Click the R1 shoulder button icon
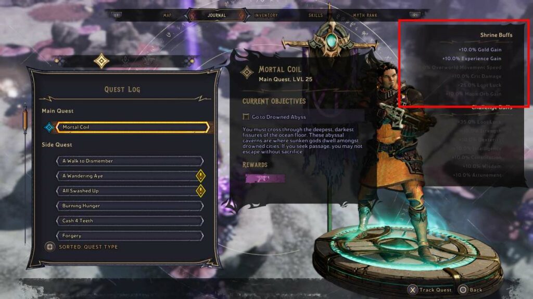Viewport: 533px width, 299px height. pyautogui.click(x=415, y=15)
